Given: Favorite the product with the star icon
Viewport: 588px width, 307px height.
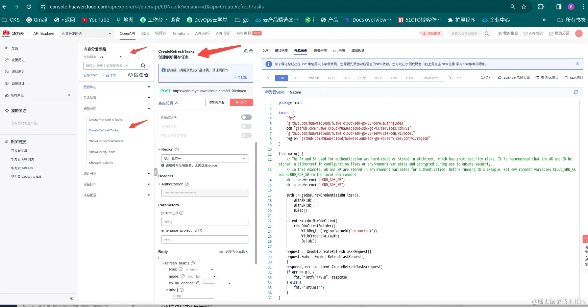Looking at the screenshot, I should click(x=146, y=75).
